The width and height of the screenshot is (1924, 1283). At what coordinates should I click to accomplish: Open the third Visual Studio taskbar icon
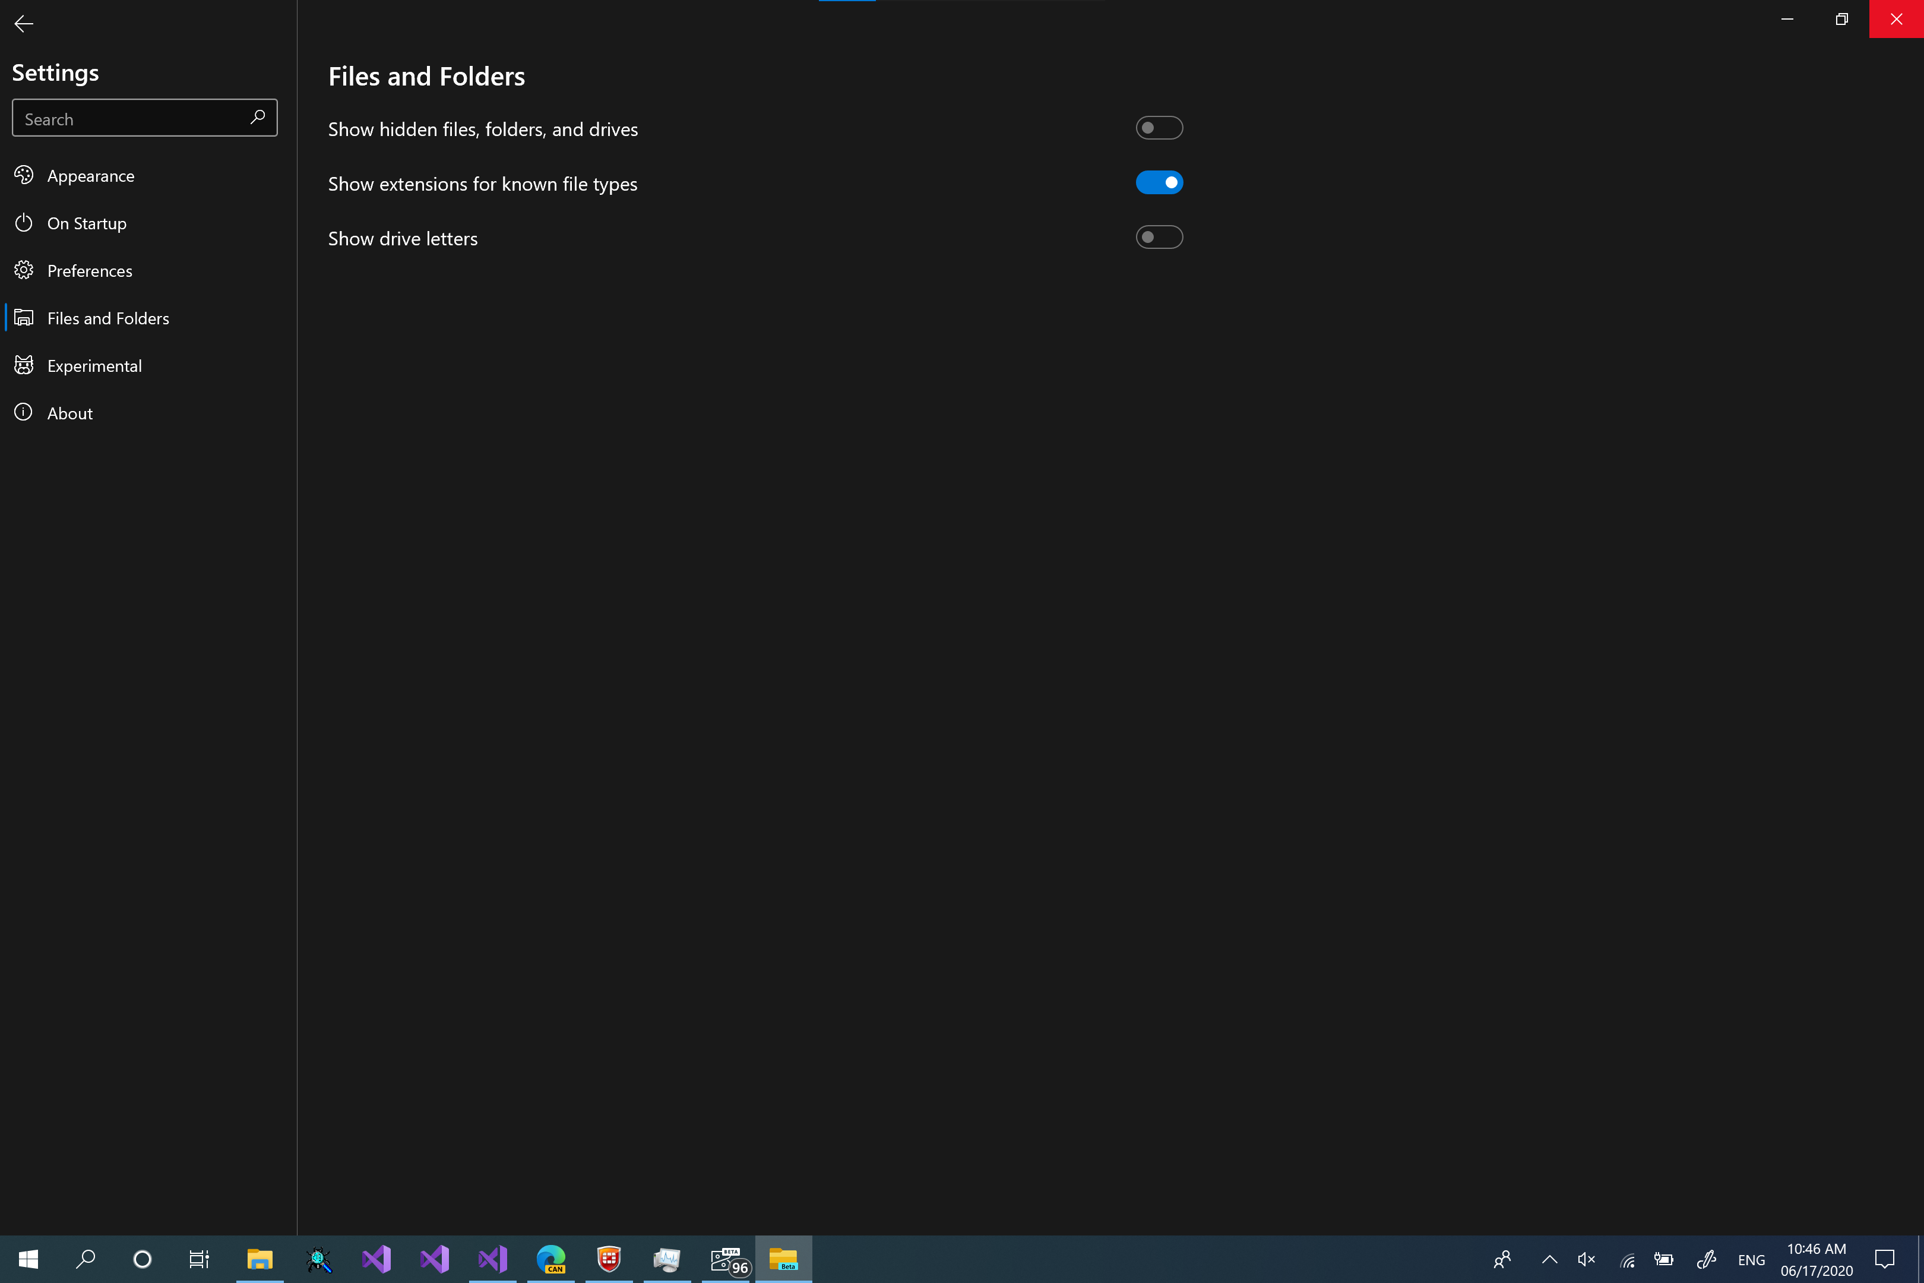pos(492,1259)
